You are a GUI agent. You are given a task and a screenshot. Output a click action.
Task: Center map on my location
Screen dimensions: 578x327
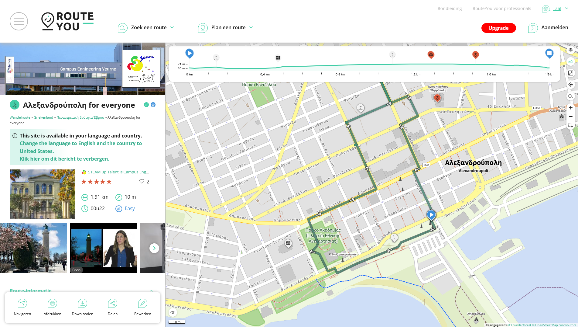[x=571, y=85]
